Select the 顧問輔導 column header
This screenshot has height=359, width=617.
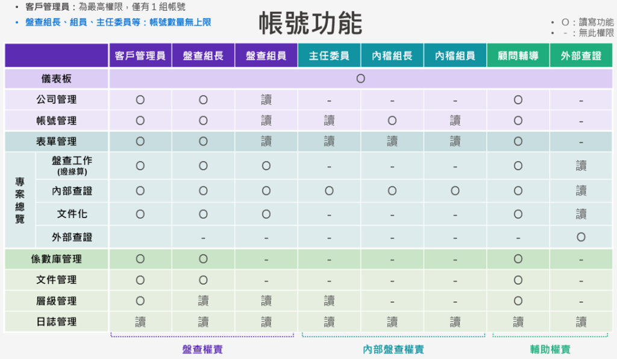[518, 56]
